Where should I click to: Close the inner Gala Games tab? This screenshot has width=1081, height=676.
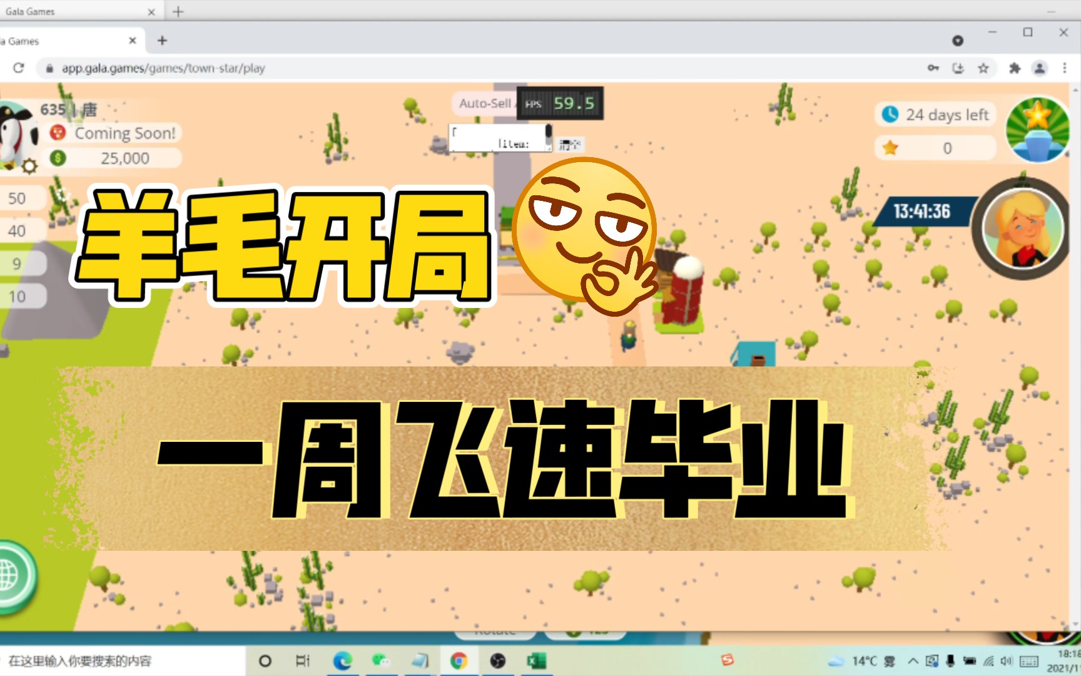coord(133,41)
